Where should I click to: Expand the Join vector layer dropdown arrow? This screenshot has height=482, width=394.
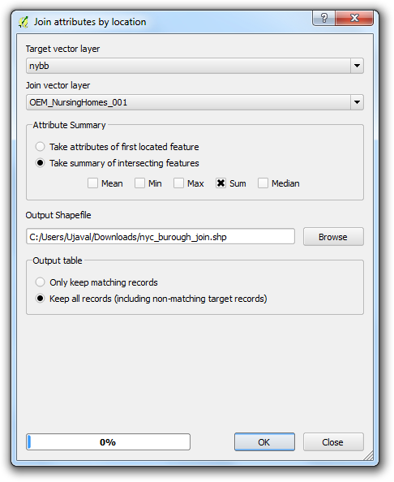(x=357, y=102)
